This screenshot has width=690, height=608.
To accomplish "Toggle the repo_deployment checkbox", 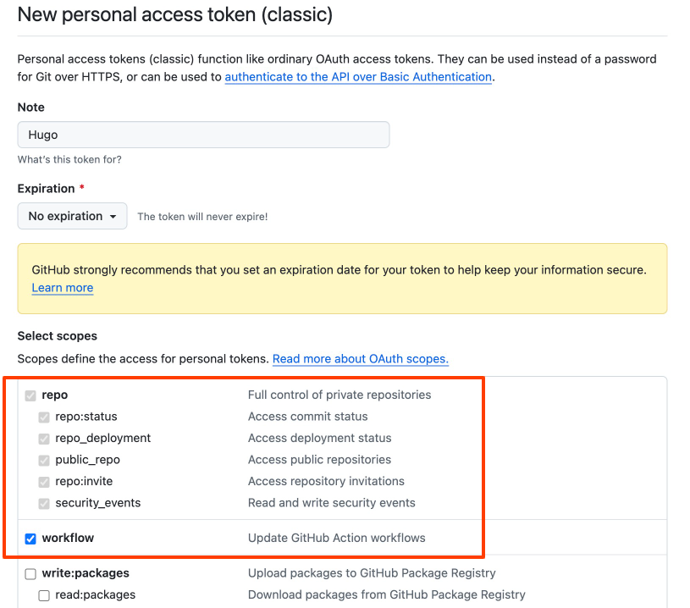I will tap(44, 439).
